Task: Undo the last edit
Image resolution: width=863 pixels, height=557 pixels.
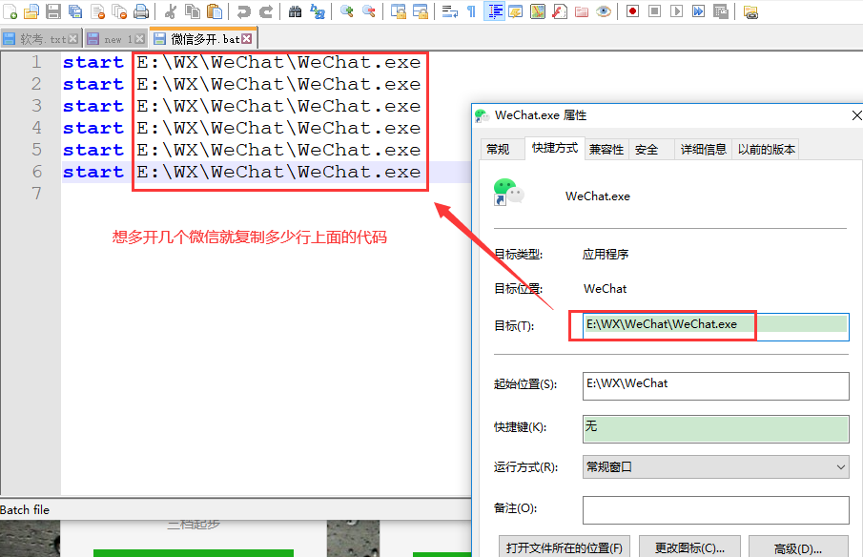Action: click(243, 11)
